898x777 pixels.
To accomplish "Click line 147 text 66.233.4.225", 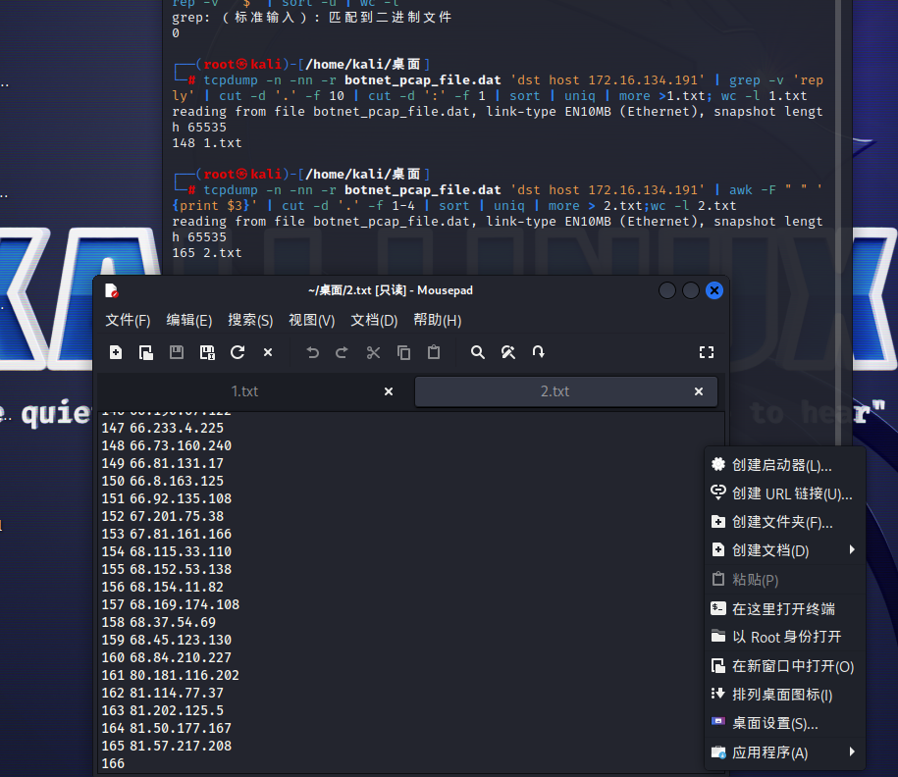I will [x=177, y=429].
